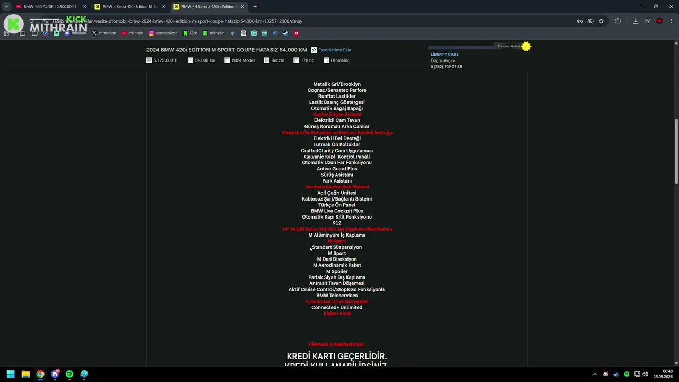Viewport: 679px width, 382px height.
Task: Open the Chrome three-dot menu
Action: click(672, 21)
